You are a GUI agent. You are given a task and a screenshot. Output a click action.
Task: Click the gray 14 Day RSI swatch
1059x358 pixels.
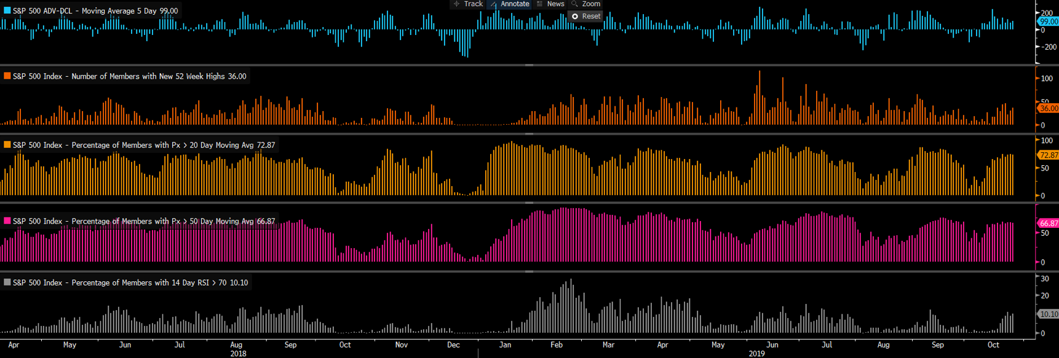pyautogui.click(x=7, y=282)
